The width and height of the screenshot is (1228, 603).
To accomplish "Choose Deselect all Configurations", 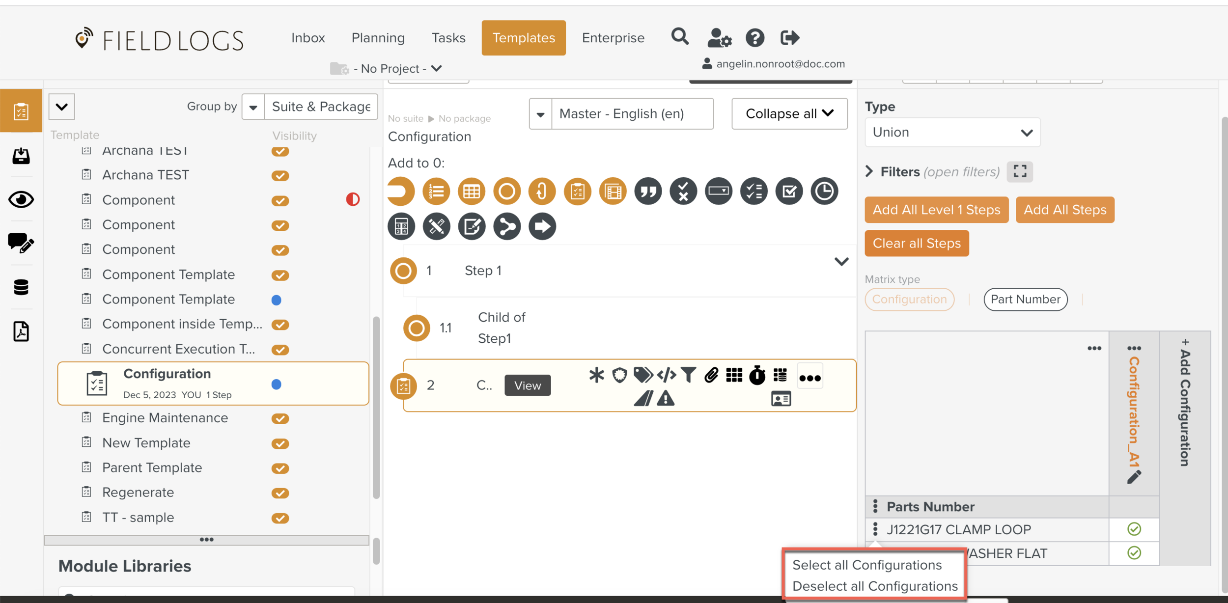I will coord(875,586).
